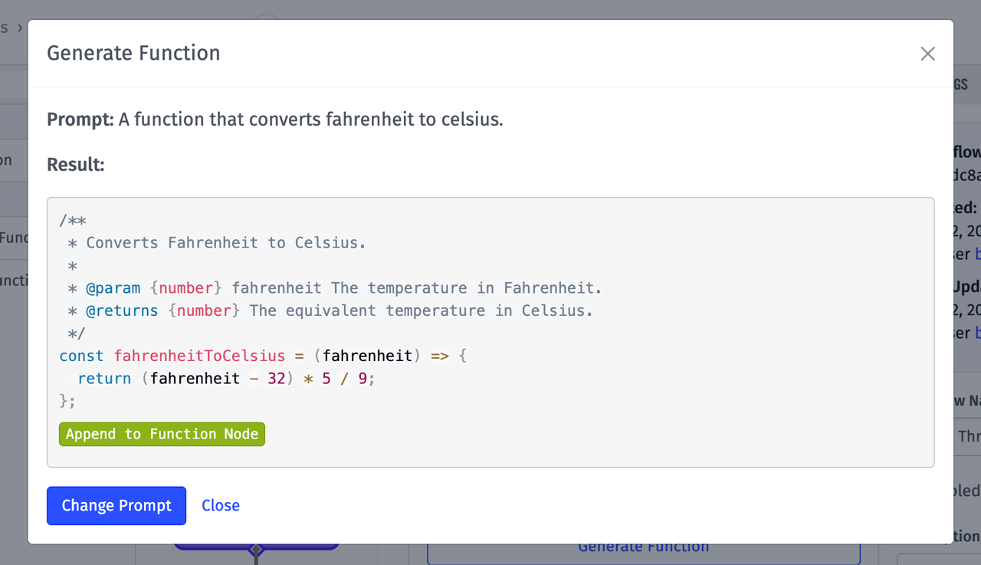Image resolution: width=981 pixels, height=565 pixels.
Task: Click the @param tag in the JSDoc comment
Action: [113, 287]
